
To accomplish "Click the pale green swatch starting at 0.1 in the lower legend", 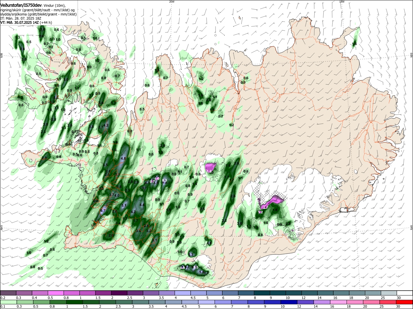I will (8, 302).
